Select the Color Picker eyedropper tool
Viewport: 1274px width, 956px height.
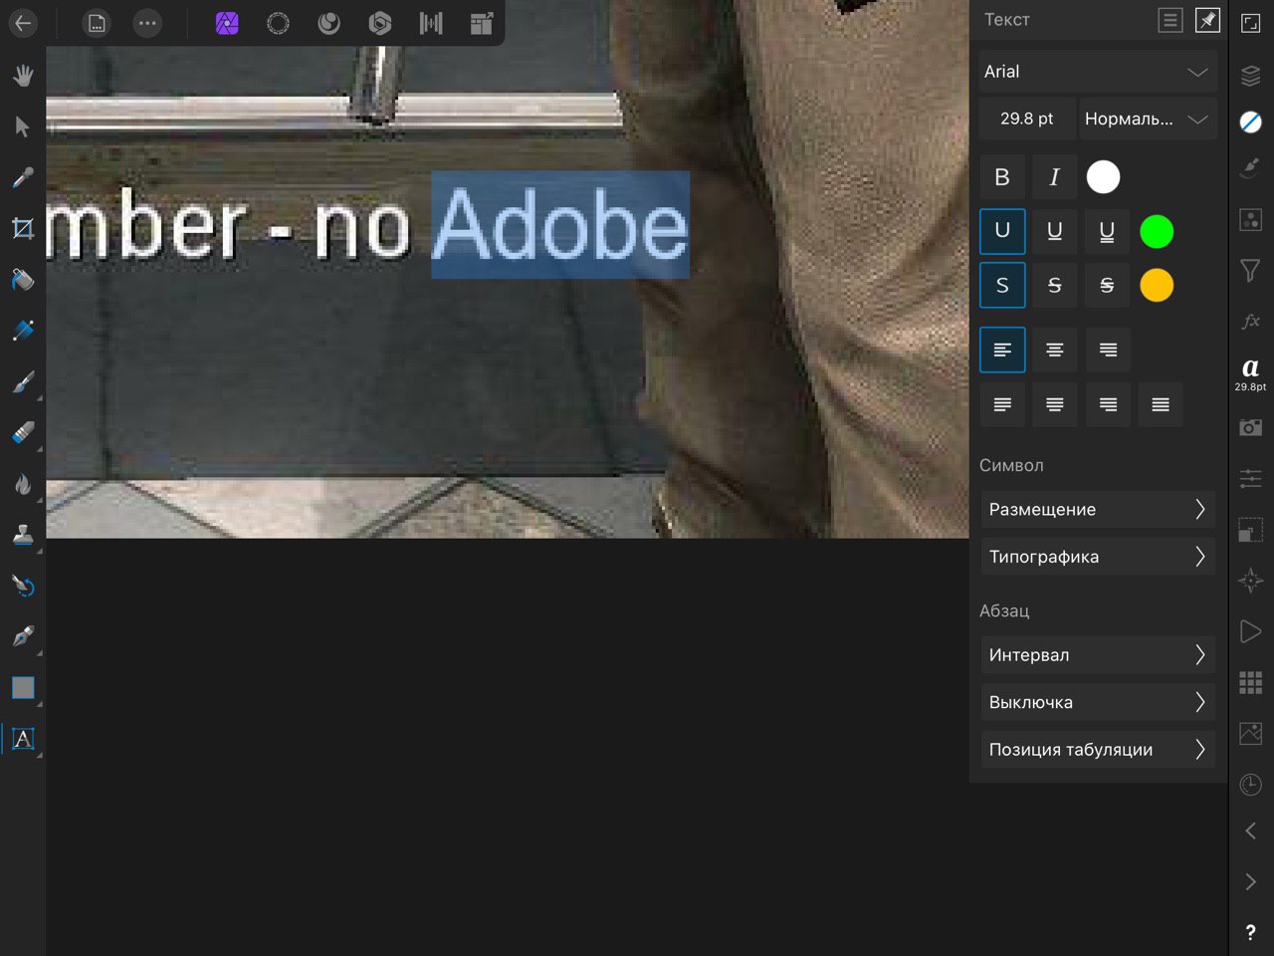click(23, 177)
